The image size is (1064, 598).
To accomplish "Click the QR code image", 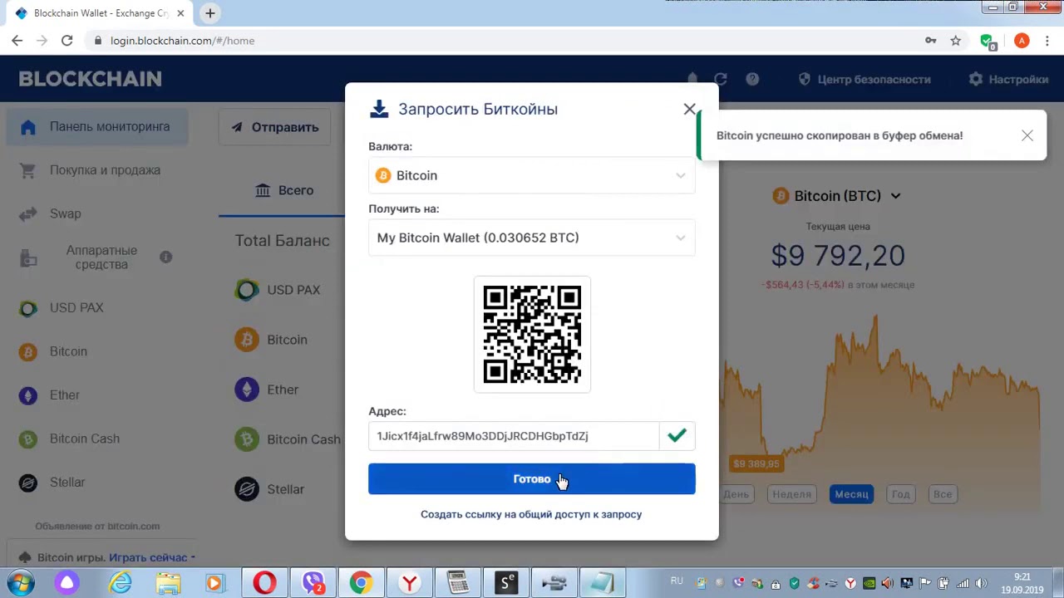I will coord(532,334).
